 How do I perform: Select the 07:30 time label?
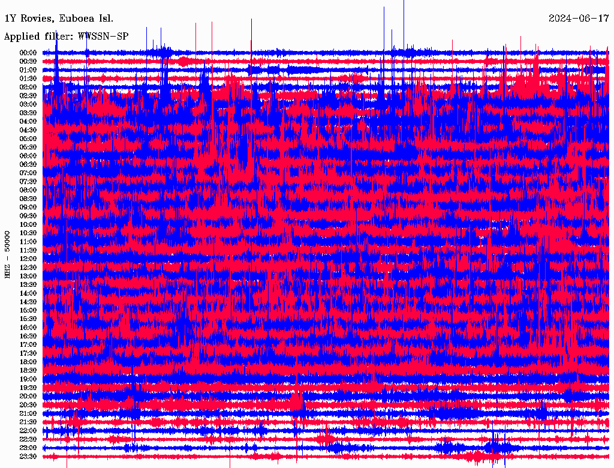coord(28,181)
